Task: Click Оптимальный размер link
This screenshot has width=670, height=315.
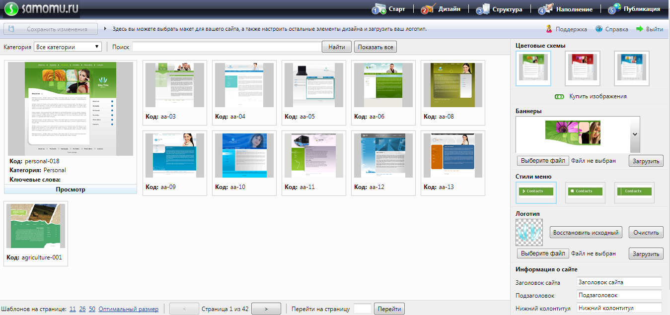Action: 129,309
